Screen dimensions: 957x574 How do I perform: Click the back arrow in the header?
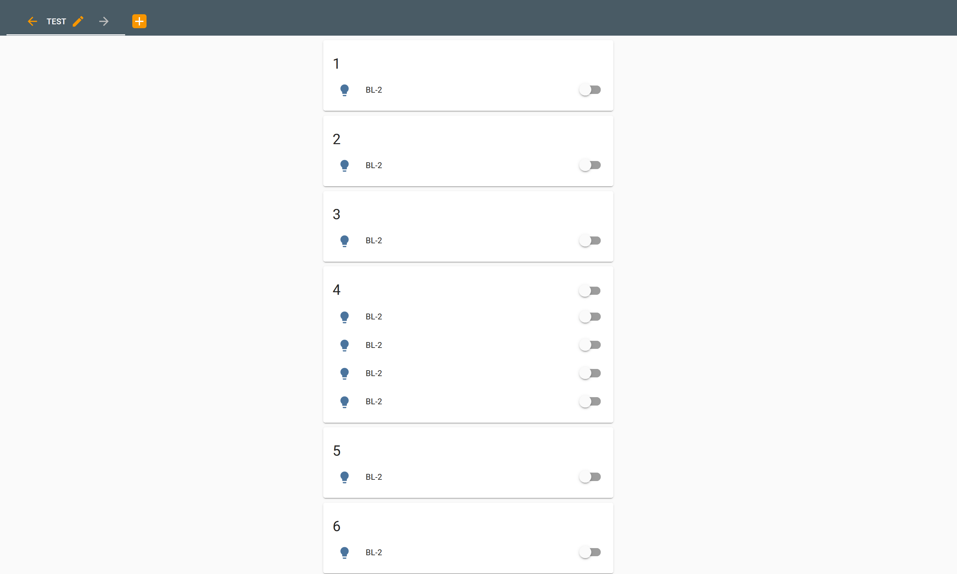coord(32,21)
